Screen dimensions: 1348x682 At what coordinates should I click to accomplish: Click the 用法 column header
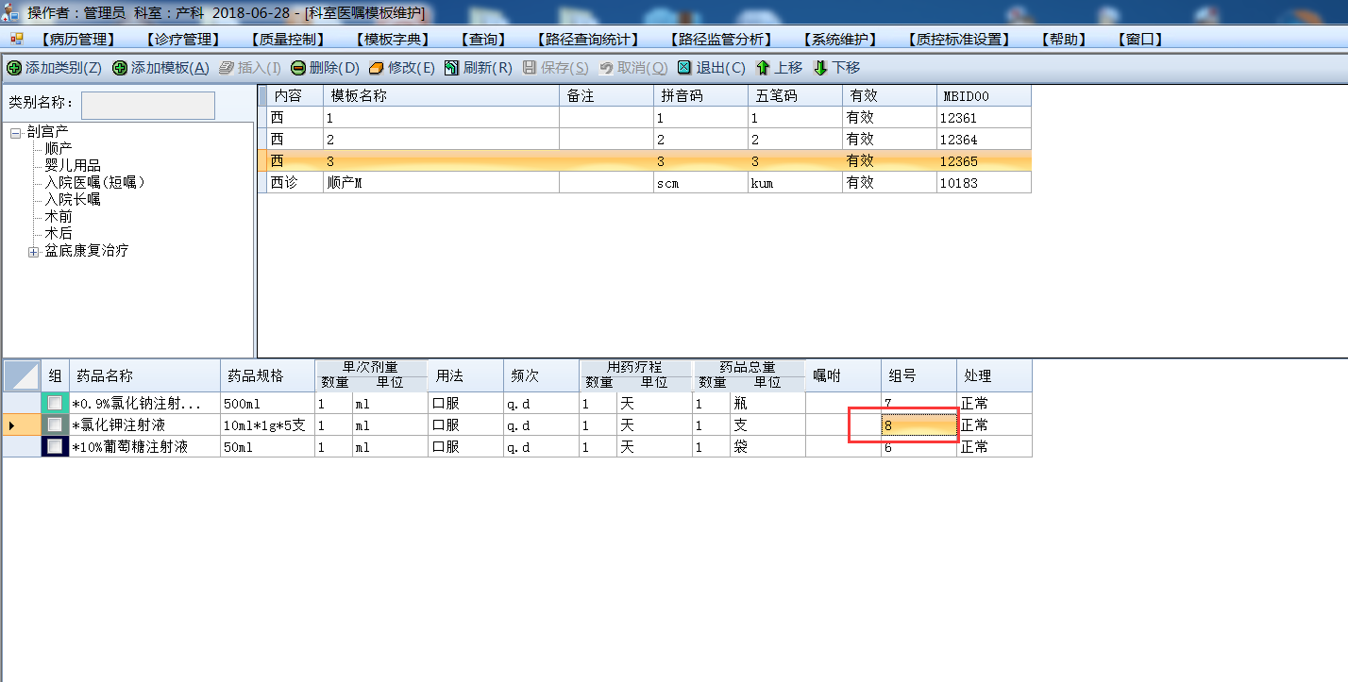(x=465, y=375)
